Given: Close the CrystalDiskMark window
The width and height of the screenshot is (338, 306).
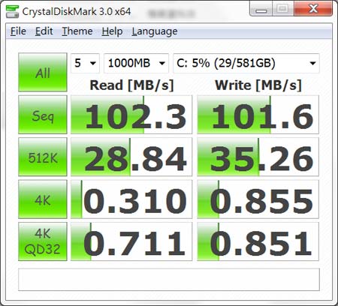Looking at the screenshot, I should 313,8.
